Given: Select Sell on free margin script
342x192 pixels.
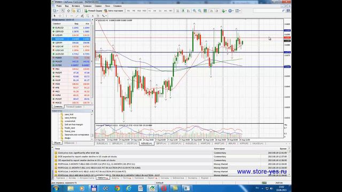Looking at the screenshot, I should [74, 124].
